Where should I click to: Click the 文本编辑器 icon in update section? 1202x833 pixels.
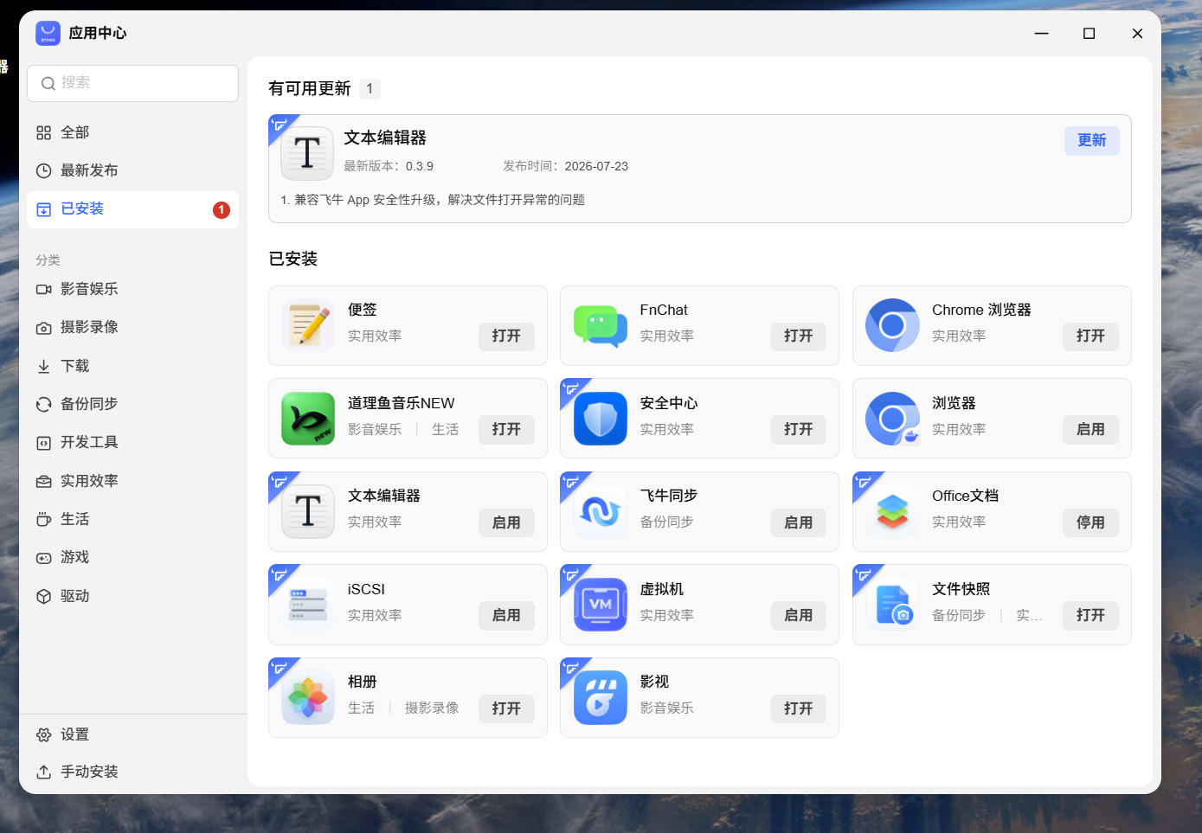[x=307, y=153]
